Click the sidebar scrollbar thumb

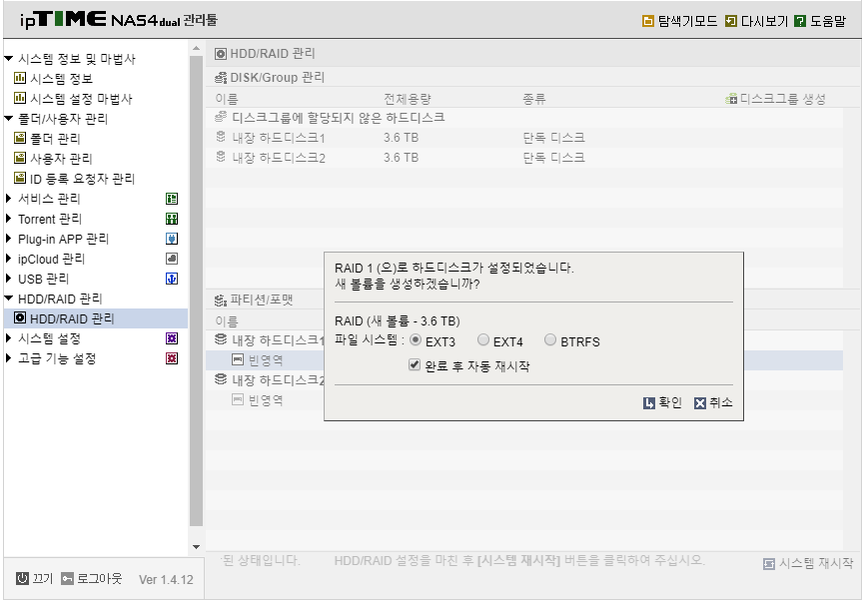pyautogui.click(x=196, y=291)
